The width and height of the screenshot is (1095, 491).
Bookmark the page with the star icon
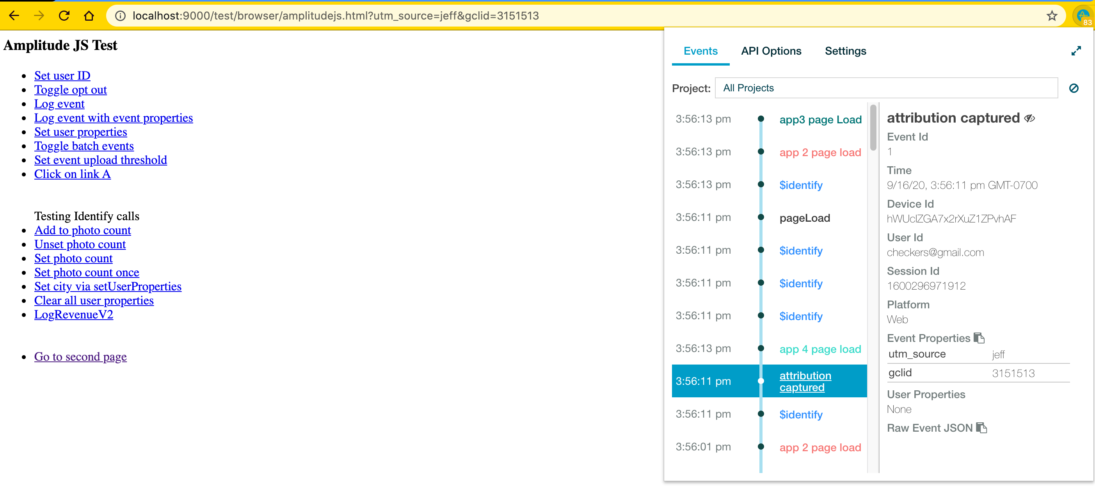1052,16
